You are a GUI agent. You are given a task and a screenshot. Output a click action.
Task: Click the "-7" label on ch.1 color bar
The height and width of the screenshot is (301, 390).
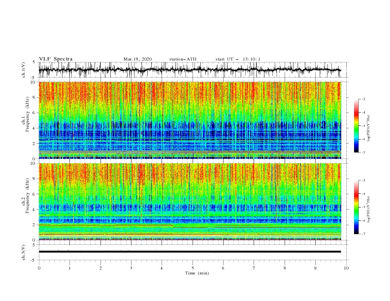click(363, 152)
